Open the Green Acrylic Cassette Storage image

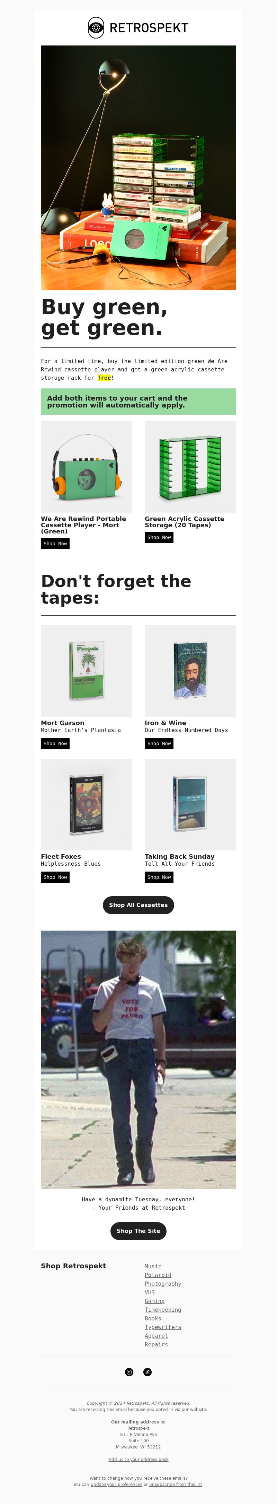[x=190, y=467]
